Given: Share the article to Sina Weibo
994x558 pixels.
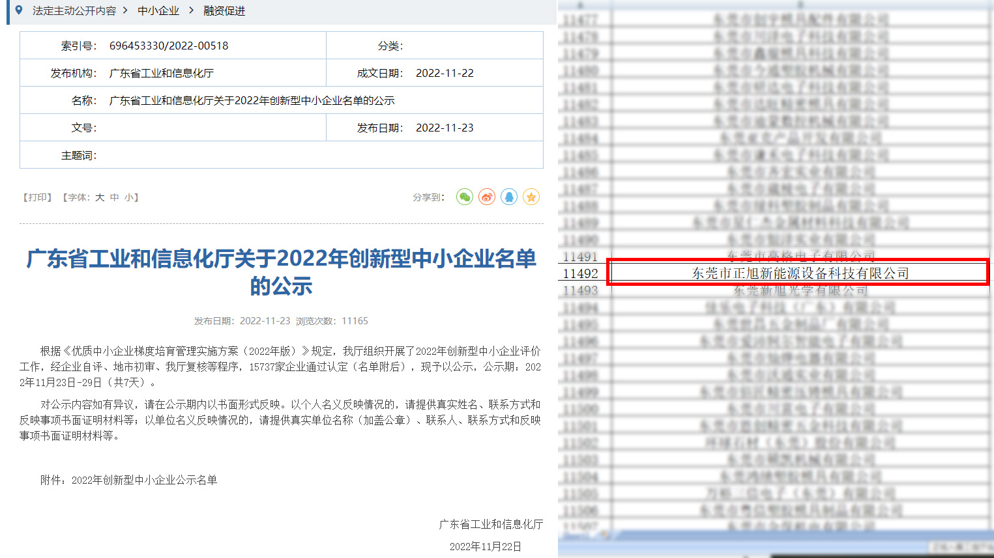Looking at the screenshot, I should [487, 197].
